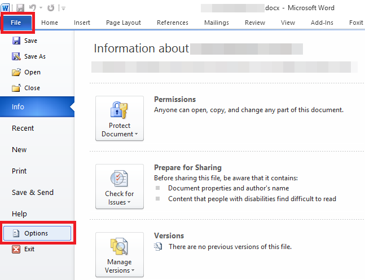The width and height of the screenshot is (365, 280).
Task: Open the Customize Quick Access Toolbar arrow
Action: pyautogui.click(x=63, y=8)
